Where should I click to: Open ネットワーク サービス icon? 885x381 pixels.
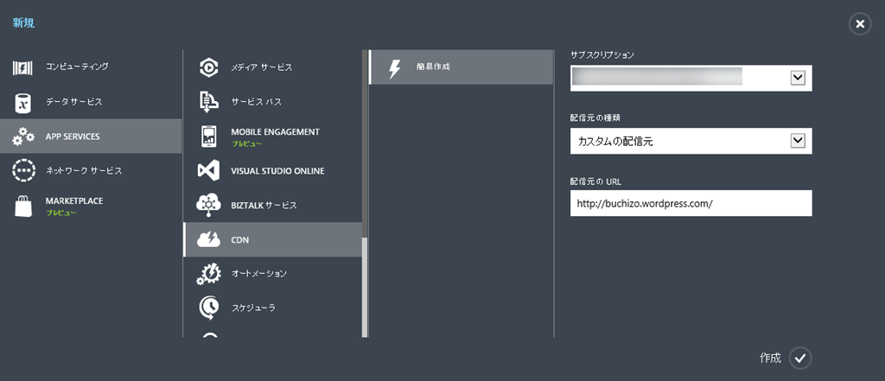(23, 170)
